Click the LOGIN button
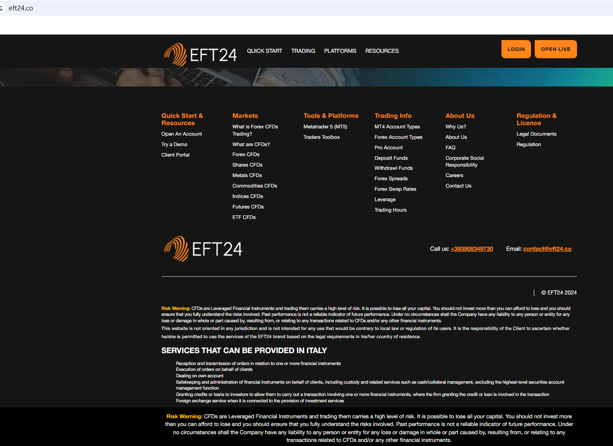The width and height of the screenshot is (613, 446). [x=516, y=49]
